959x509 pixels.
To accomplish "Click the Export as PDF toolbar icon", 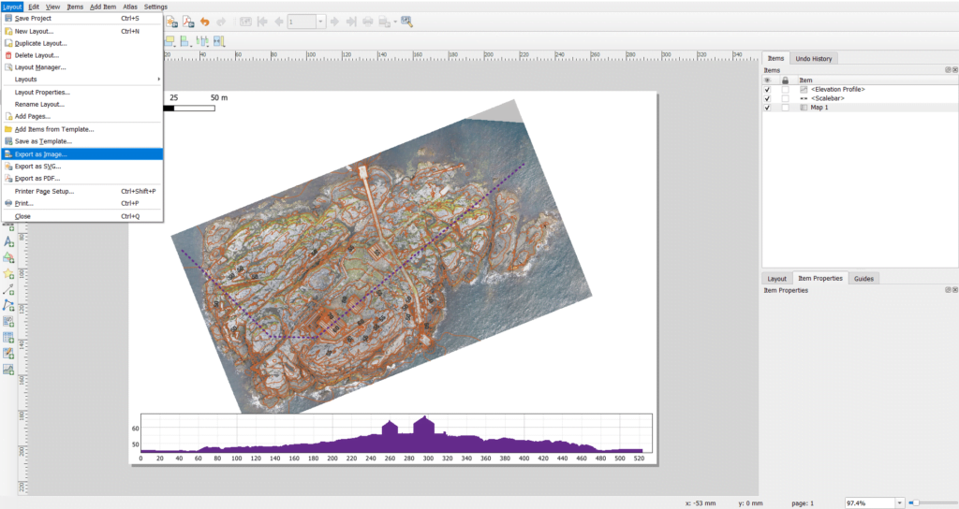I will pyautogui.click(x=187, y=22).
